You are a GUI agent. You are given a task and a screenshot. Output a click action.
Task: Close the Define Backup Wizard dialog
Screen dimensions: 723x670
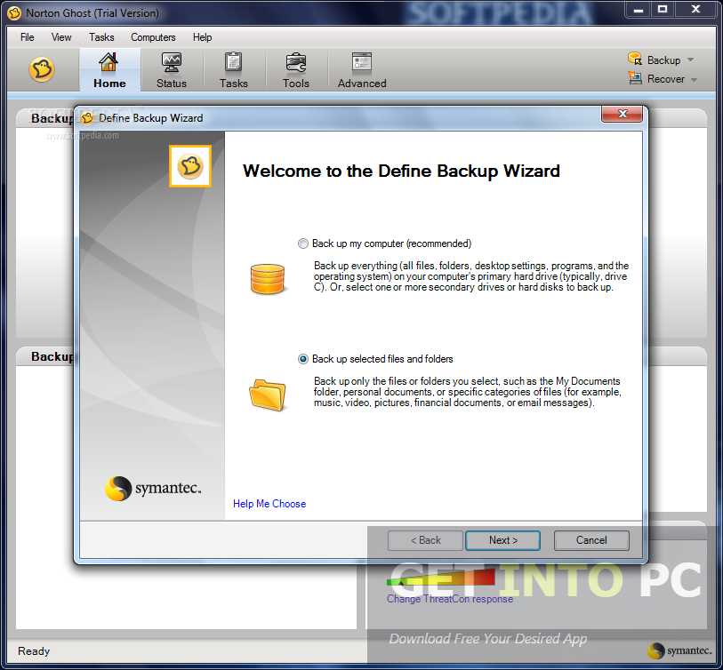tap(622, 114)
